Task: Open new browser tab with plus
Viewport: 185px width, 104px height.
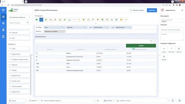Action: pyautogui.click(x=26, y=1)
